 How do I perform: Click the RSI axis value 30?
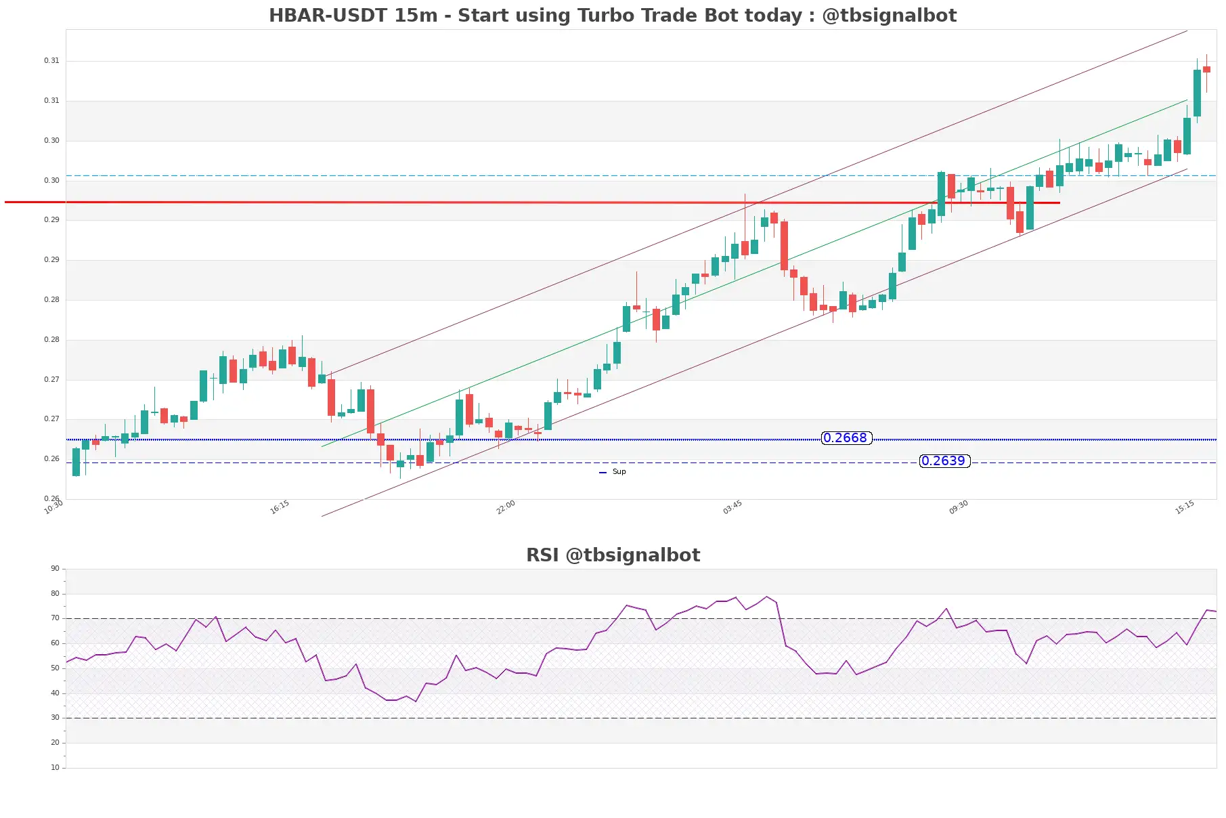pyautogui.click(x=55, y=718)
